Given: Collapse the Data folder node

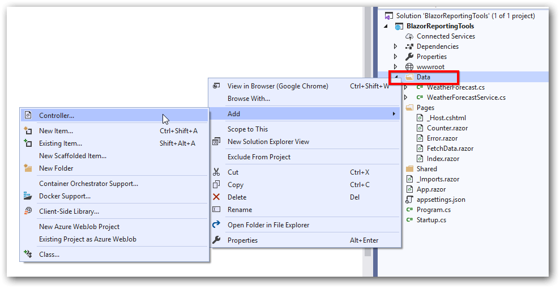Looking at the screenshot, I should (x=396, y=77).
